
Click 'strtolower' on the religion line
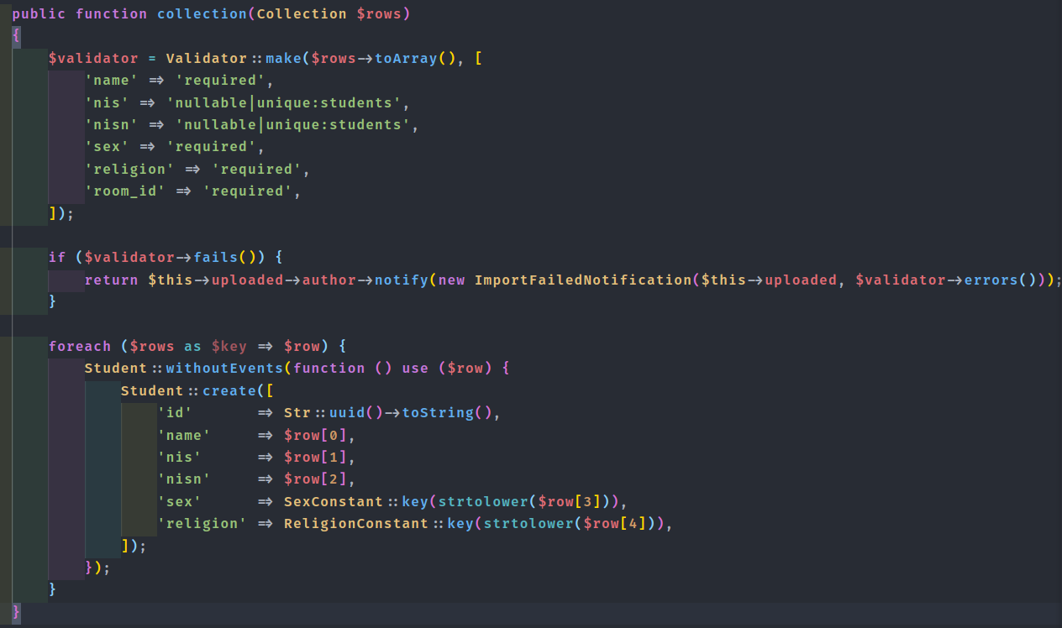[528, 524]
